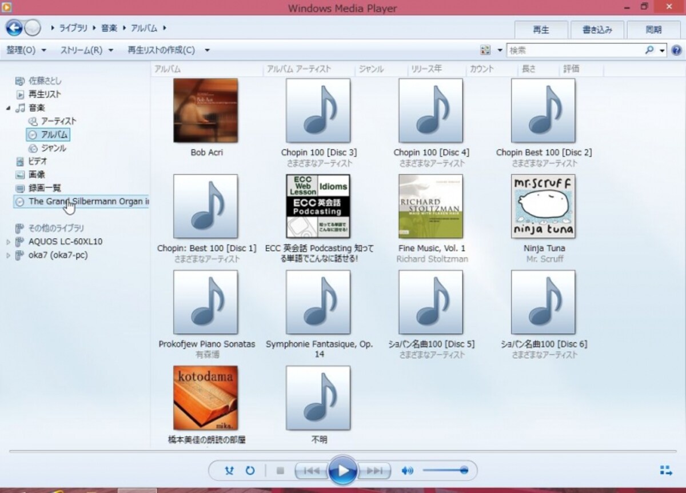Select Chopin Best 100 [Disc 2] album
The image size is (686, 493).
click(x=544, y=111)
